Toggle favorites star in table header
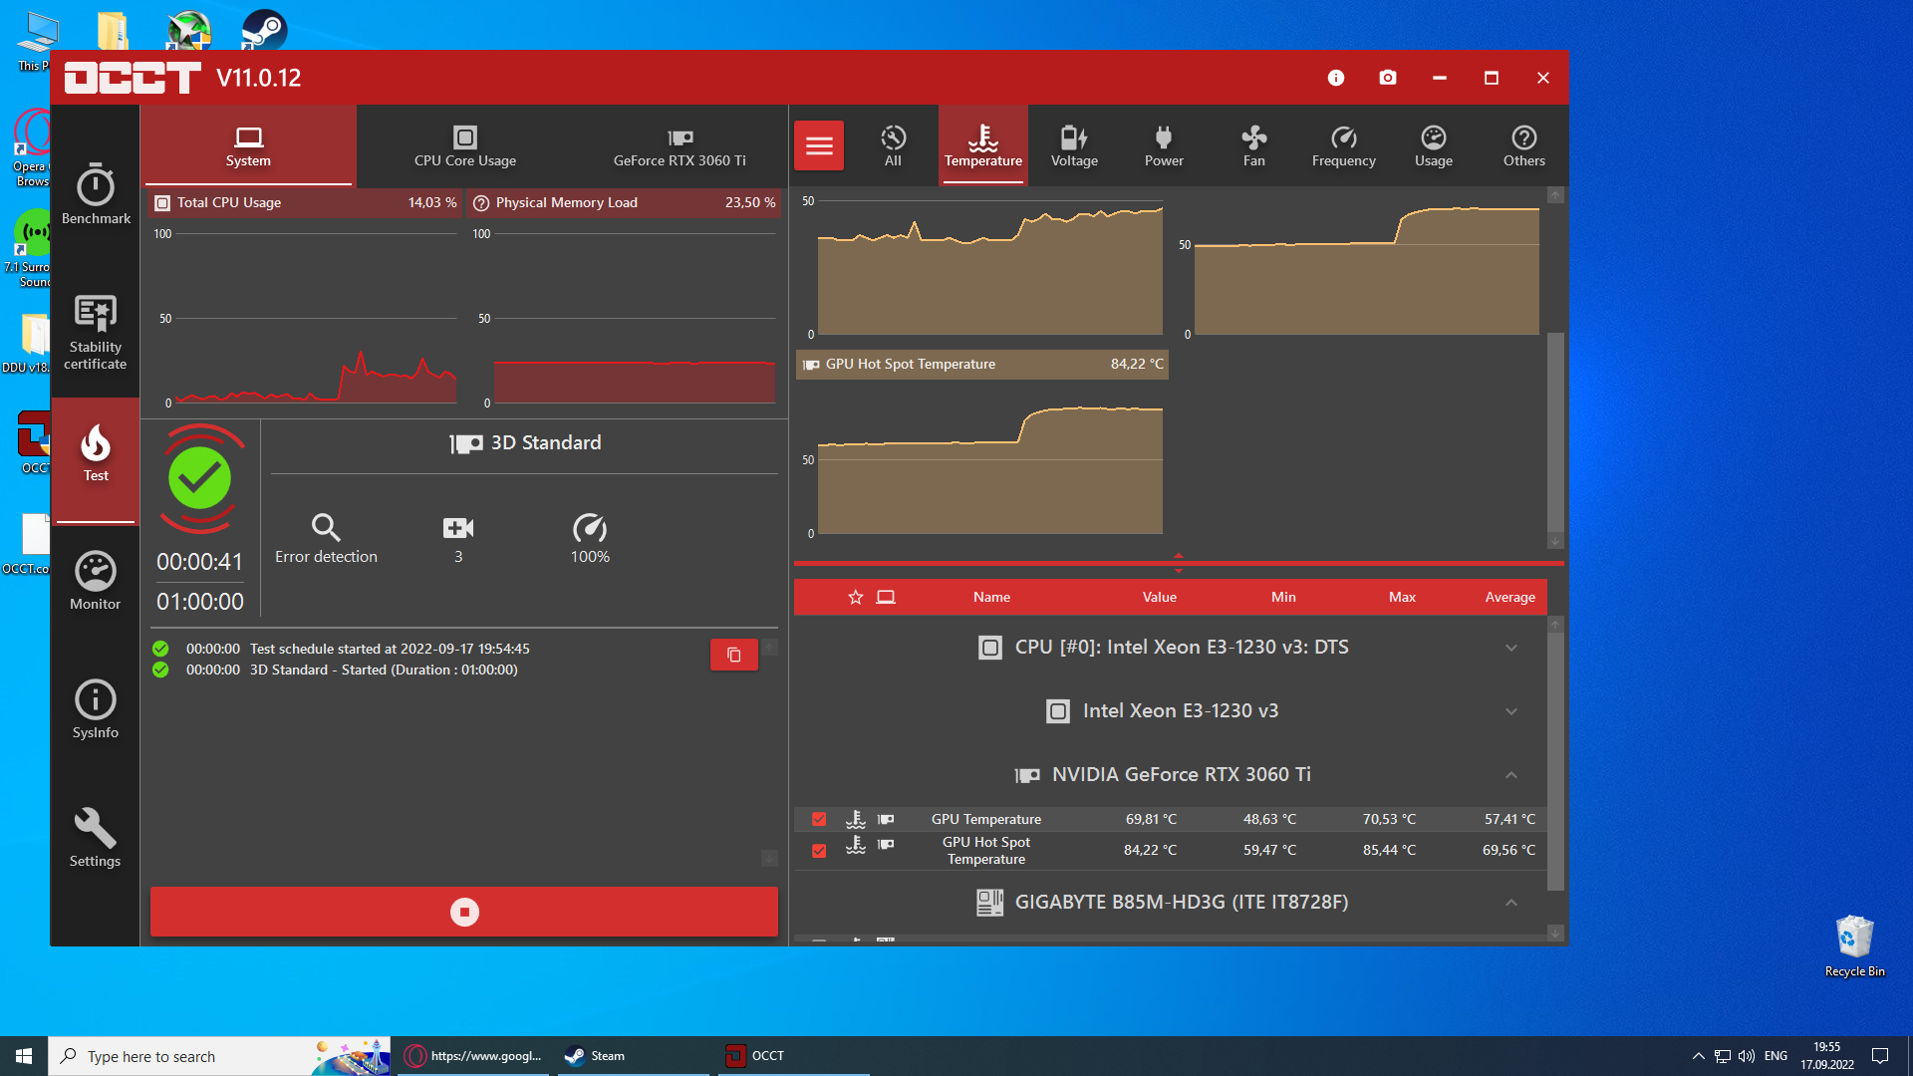Viewport: 1913px width, 1076px height. (x=855, y=597)
